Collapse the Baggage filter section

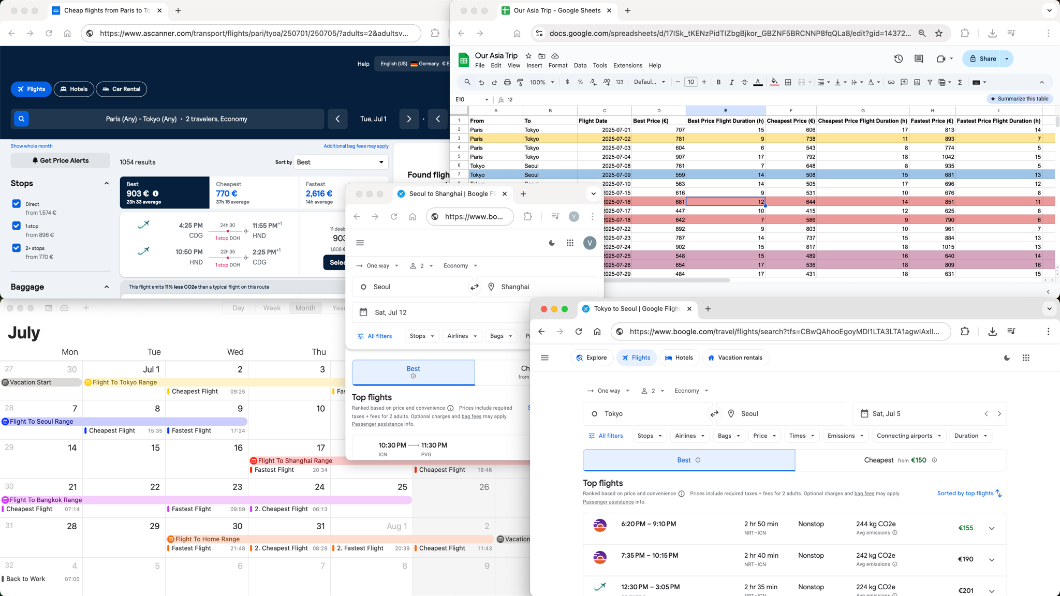tap(107, 287)
